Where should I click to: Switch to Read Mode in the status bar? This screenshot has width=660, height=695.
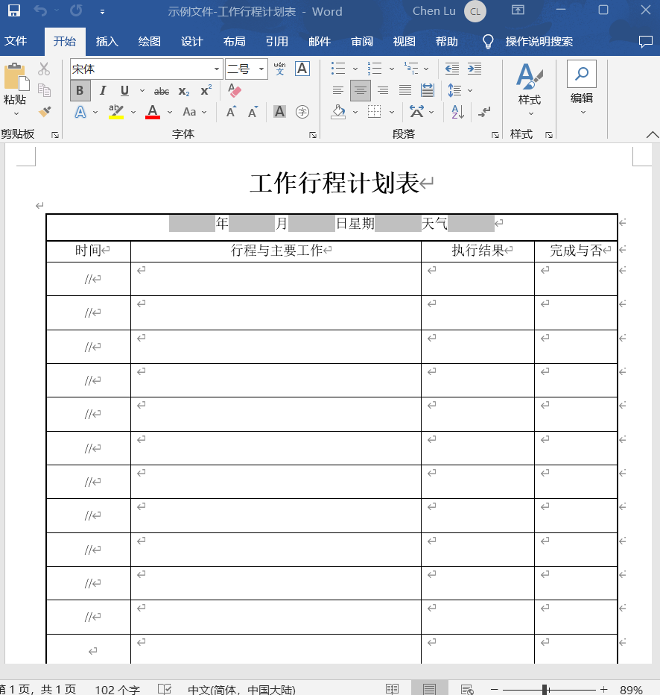393,688
